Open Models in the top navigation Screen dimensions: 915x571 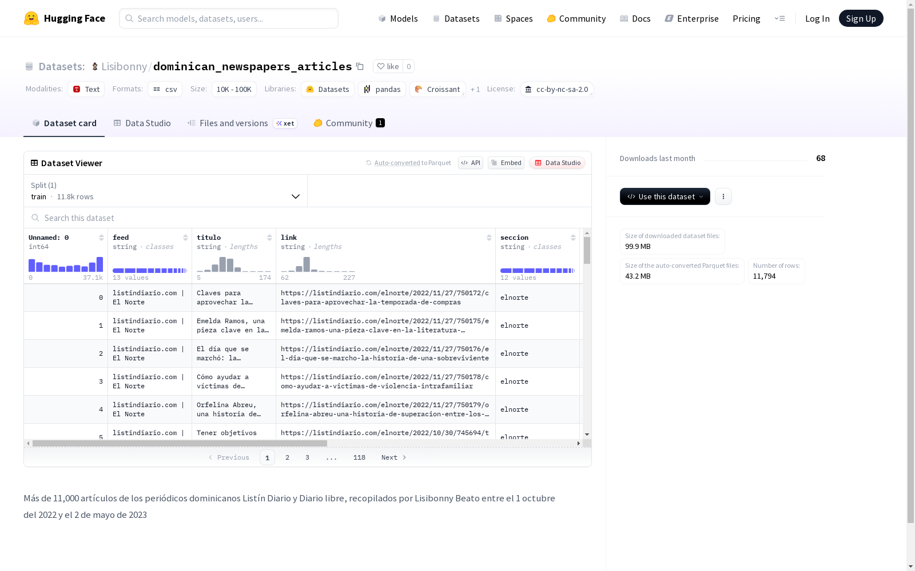point(398,18)
